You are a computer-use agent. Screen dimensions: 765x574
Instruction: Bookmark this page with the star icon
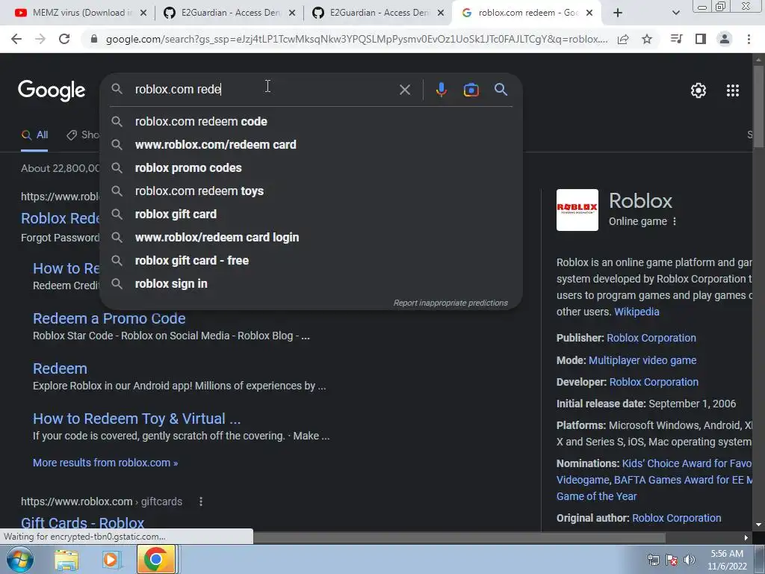point(647,39)
